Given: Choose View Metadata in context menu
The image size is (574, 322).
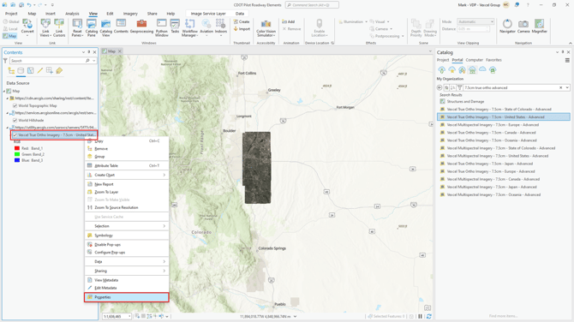Looking at the screenshot, I should tap(127, 280).
